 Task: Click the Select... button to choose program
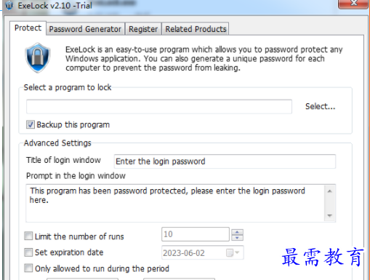tap(320, 106)
